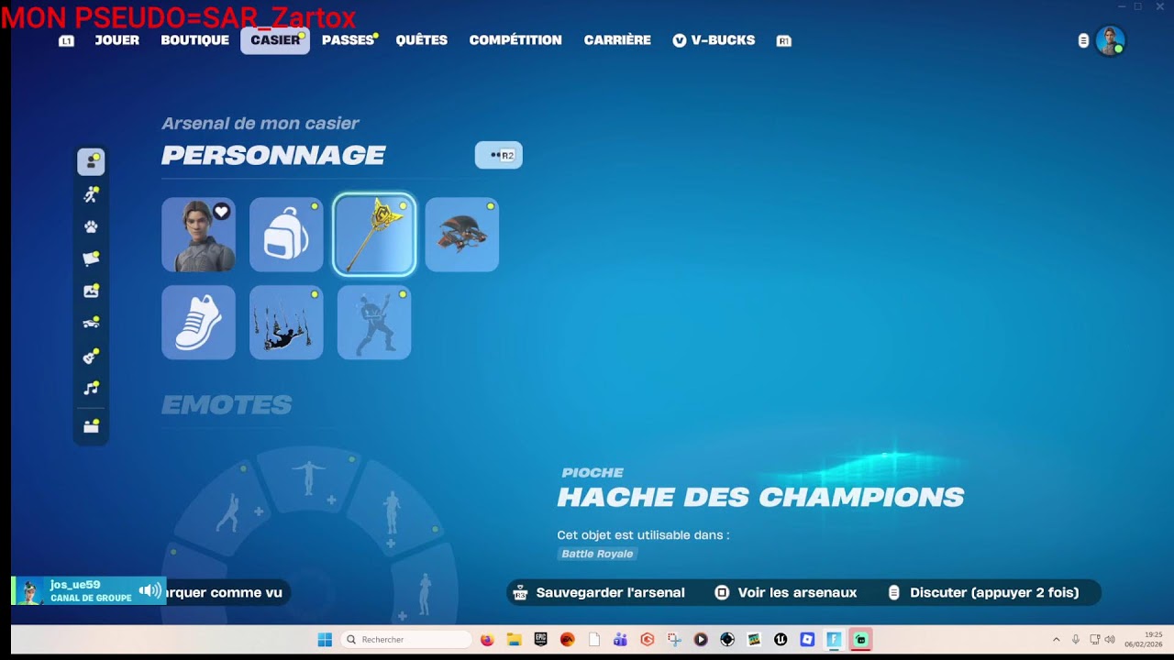Open the flag banners category in sidebar

point(91,258)
